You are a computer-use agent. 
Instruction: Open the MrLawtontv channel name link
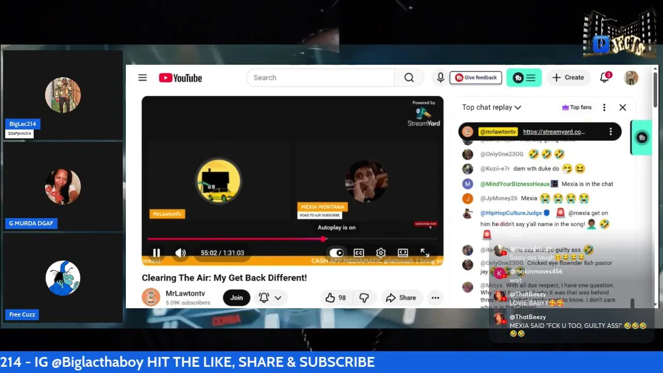pos(185,293)
